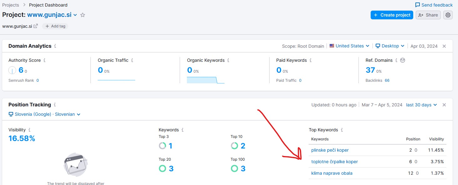Open project settings gear icon

point(448,15)
